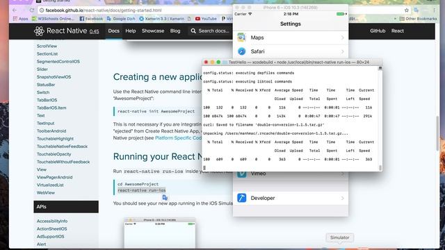Image resolution: width=445 pixels, height=250 pixels.
Task: Click the browser page vertical scrollbar
Action: pyautogui.click(x=437, y=133)
